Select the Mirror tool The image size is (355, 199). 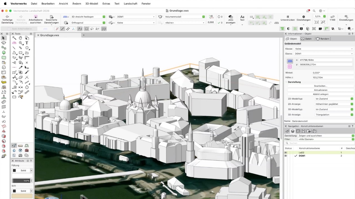(21, 87)
